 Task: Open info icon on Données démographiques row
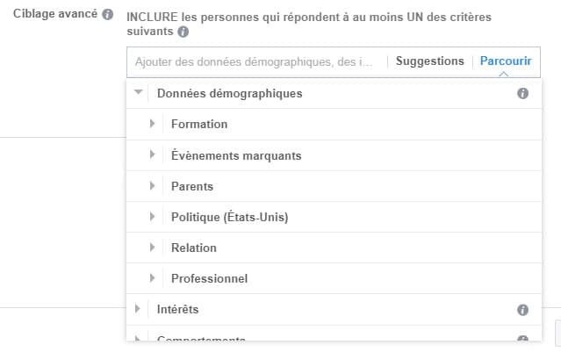pos(522,94)
